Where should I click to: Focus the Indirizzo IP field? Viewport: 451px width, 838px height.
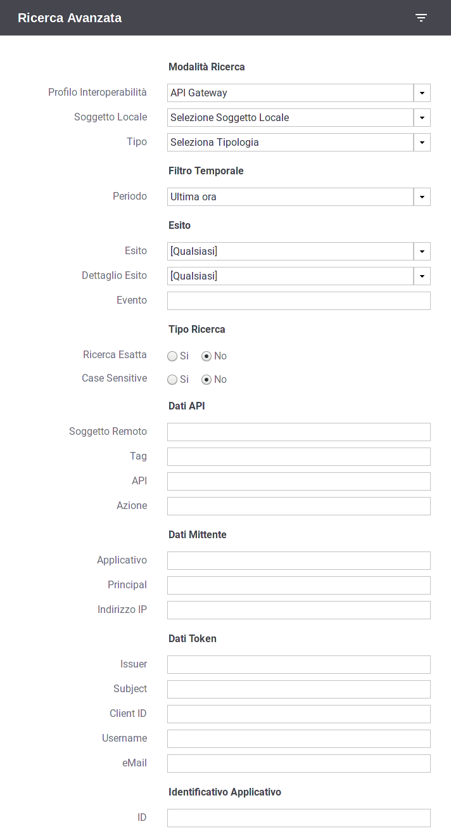coord(299,610)
